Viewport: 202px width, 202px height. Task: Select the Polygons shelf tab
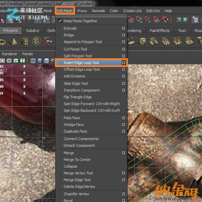click(10, 30)
